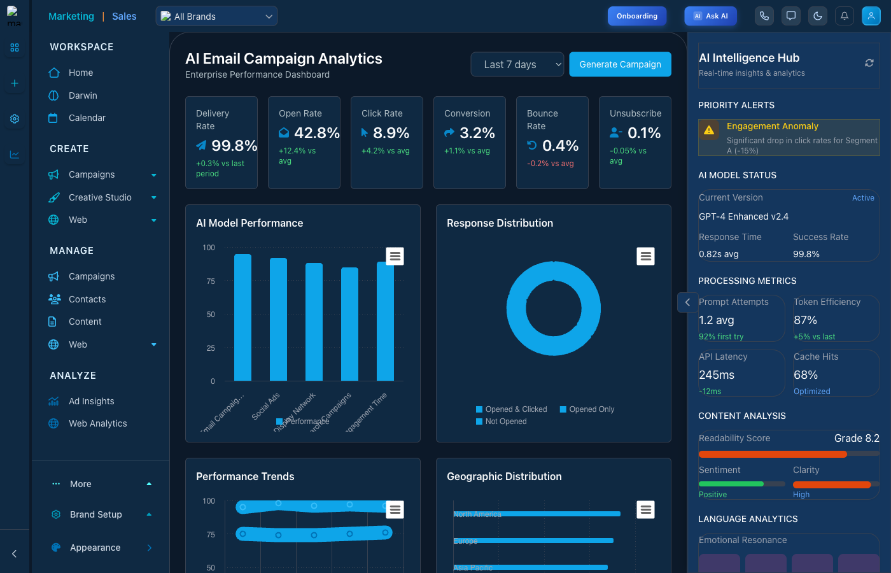Open the chat message icon in top bar
Screen dimensions: 891x573
tap(791, 16)
